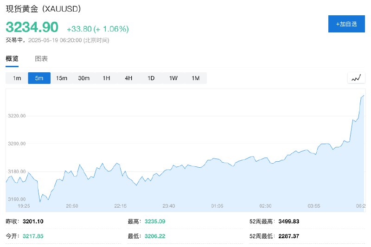Click the 昨收 value 3201.10

(x=33, y=222)
